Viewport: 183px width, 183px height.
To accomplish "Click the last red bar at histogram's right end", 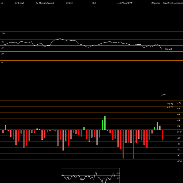I will 163,135.
